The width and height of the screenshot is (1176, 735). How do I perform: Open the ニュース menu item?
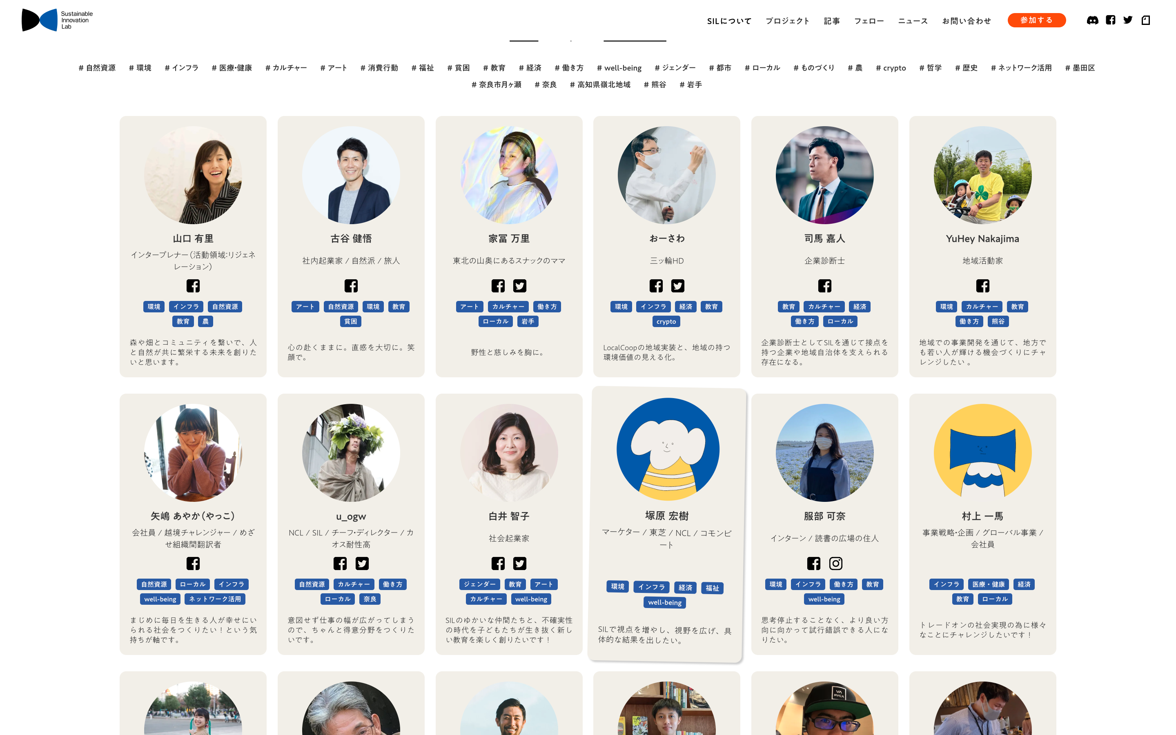913,21
